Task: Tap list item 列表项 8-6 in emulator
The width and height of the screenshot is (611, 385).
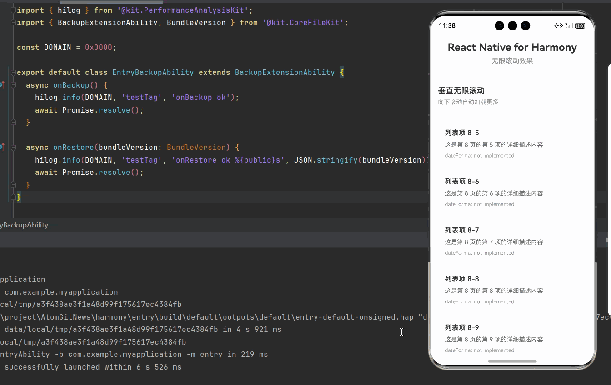Action: click(512, 192)
